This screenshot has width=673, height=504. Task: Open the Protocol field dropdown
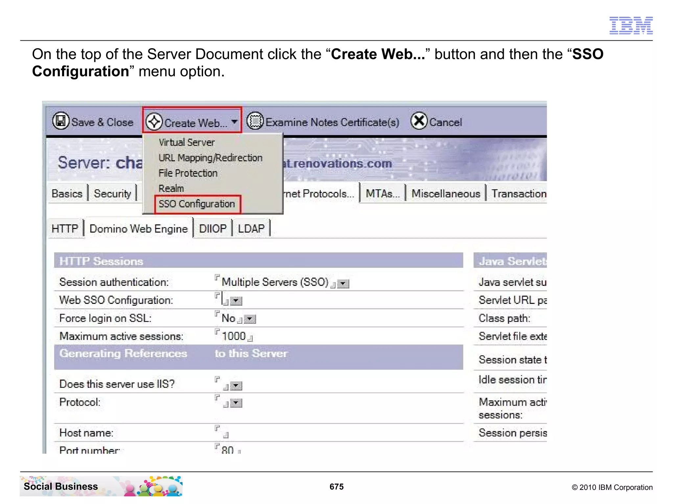[x=236, y=403]
